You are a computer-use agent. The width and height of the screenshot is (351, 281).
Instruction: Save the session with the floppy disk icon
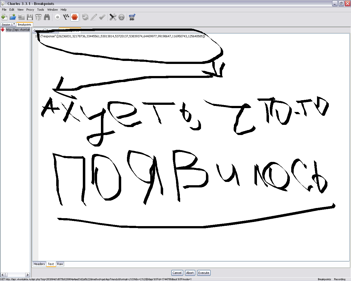click(x=30, y=17)
